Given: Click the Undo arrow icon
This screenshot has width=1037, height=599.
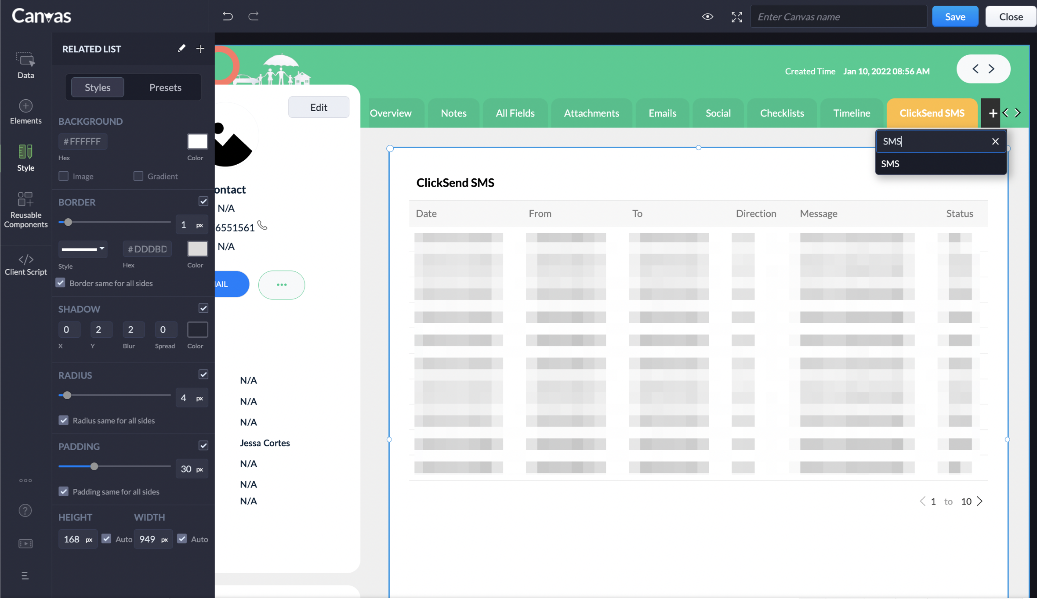Looking at the screenshot, I should pos(228,16).
